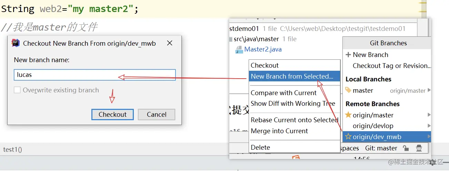Click the Checkout button in the dialog
Image resolution: width=449 pixels, height=171 pixels.
coord(112,114)
